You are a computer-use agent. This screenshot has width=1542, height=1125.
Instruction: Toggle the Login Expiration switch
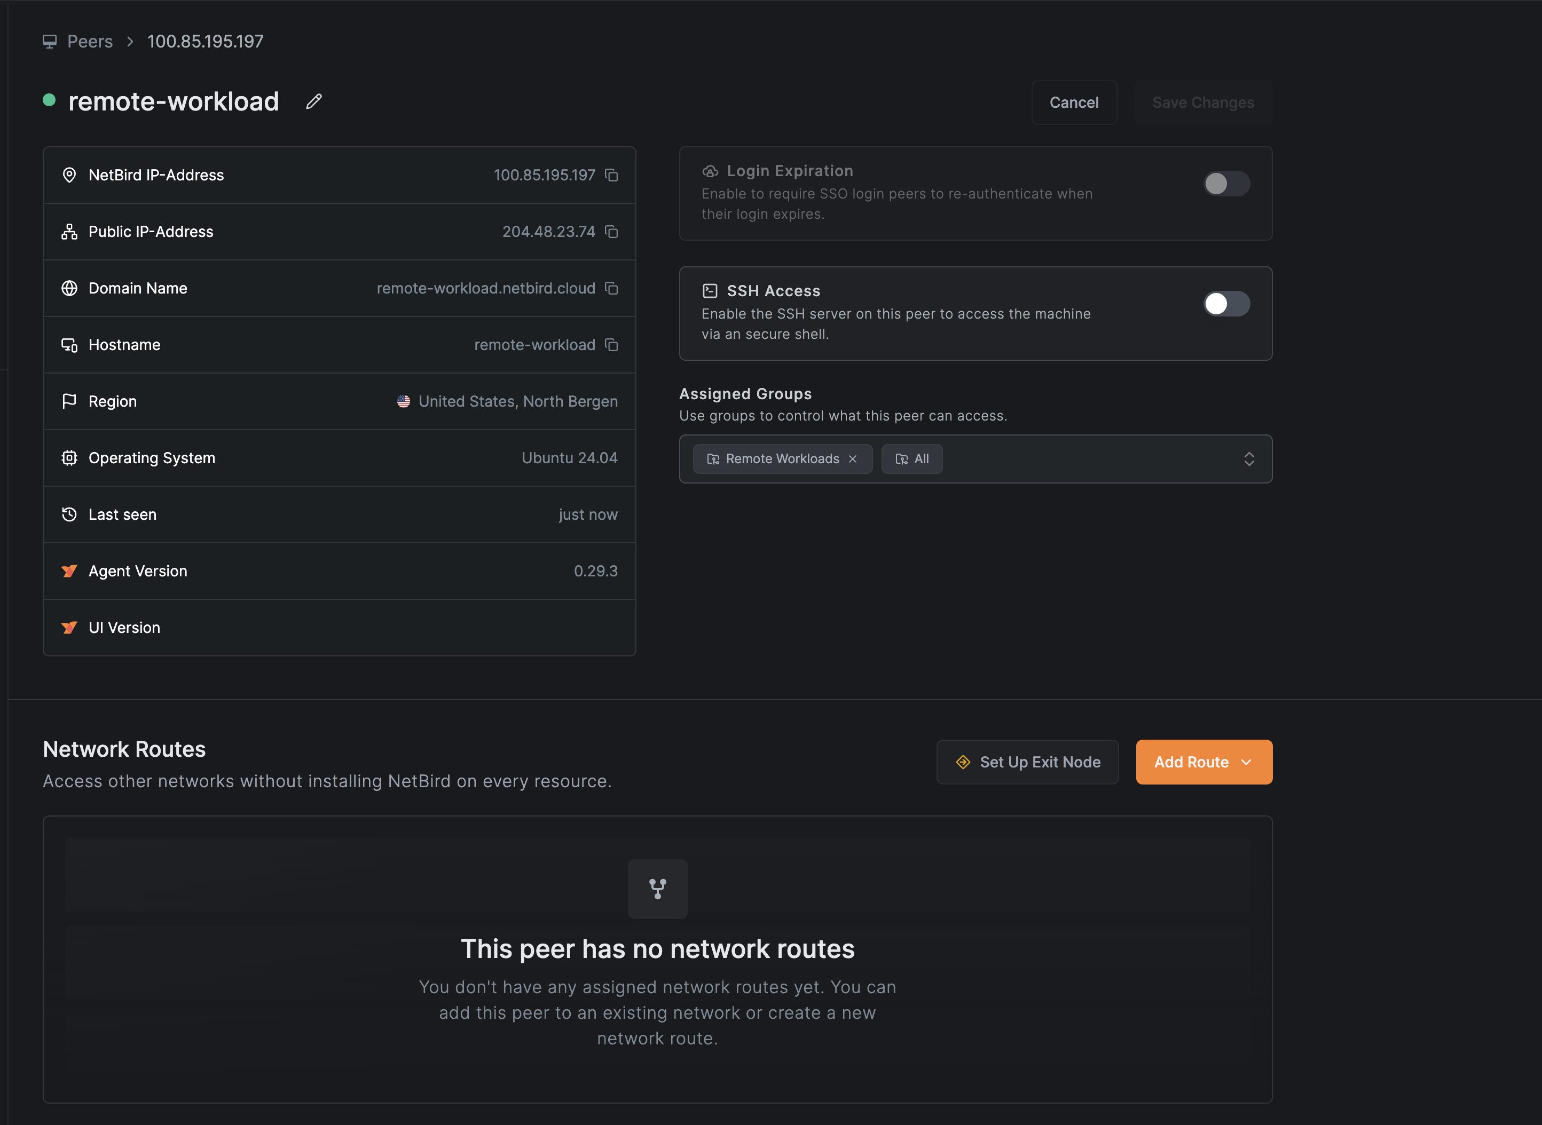1227,182
